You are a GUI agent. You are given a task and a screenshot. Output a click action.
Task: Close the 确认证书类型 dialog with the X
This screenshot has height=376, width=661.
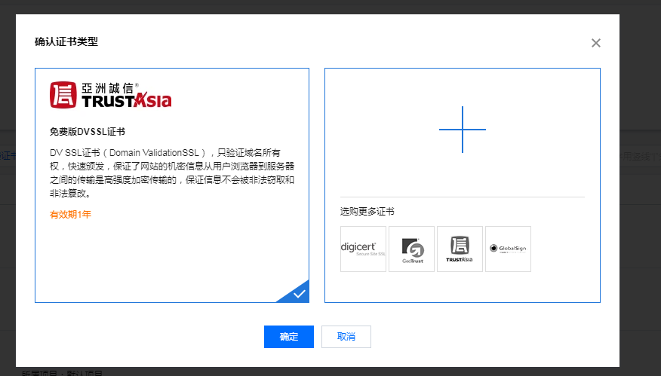(x=595, y=43)
